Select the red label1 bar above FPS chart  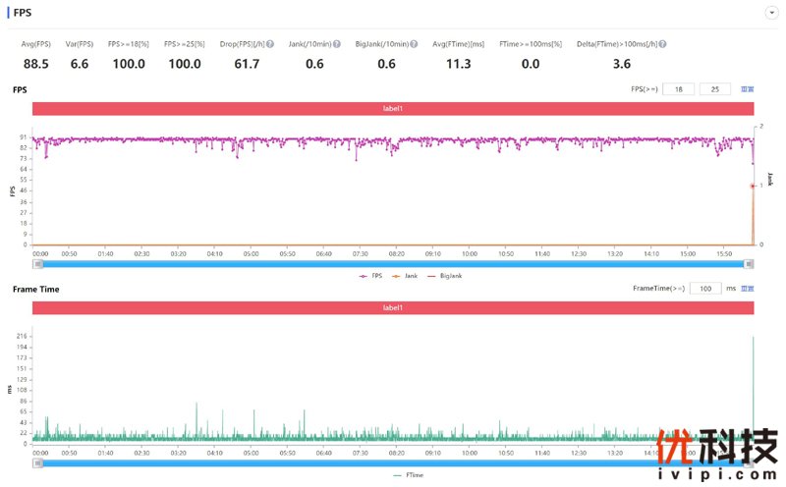click(393, 108)
